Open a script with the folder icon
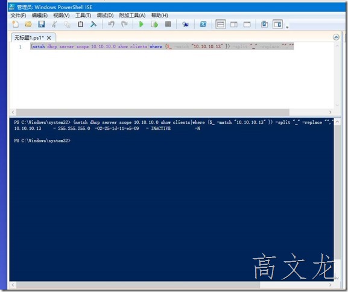 point(28,24)
